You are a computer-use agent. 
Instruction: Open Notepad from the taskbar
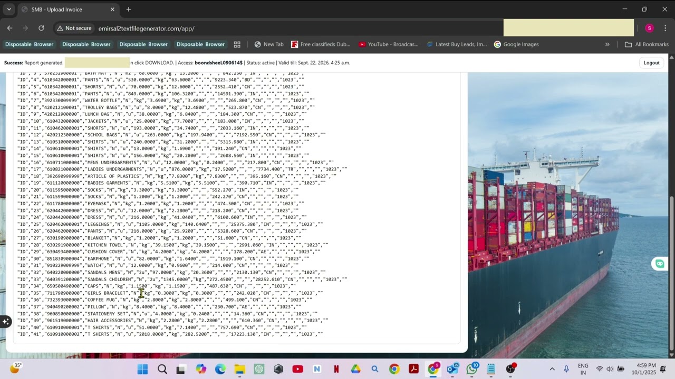pos(491,369)
